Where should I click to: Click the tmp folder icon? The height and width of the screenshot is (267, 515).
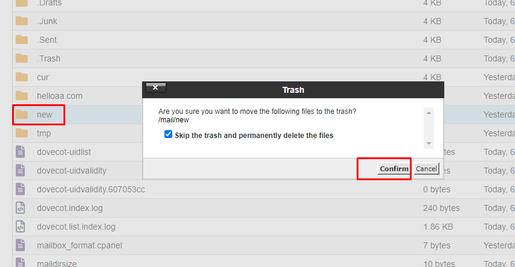click(22, 133)
